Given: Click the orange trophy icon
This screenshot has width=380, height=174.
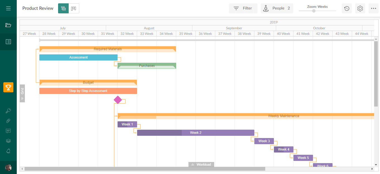Looking at the screenshot, I should tap(8, 87).
